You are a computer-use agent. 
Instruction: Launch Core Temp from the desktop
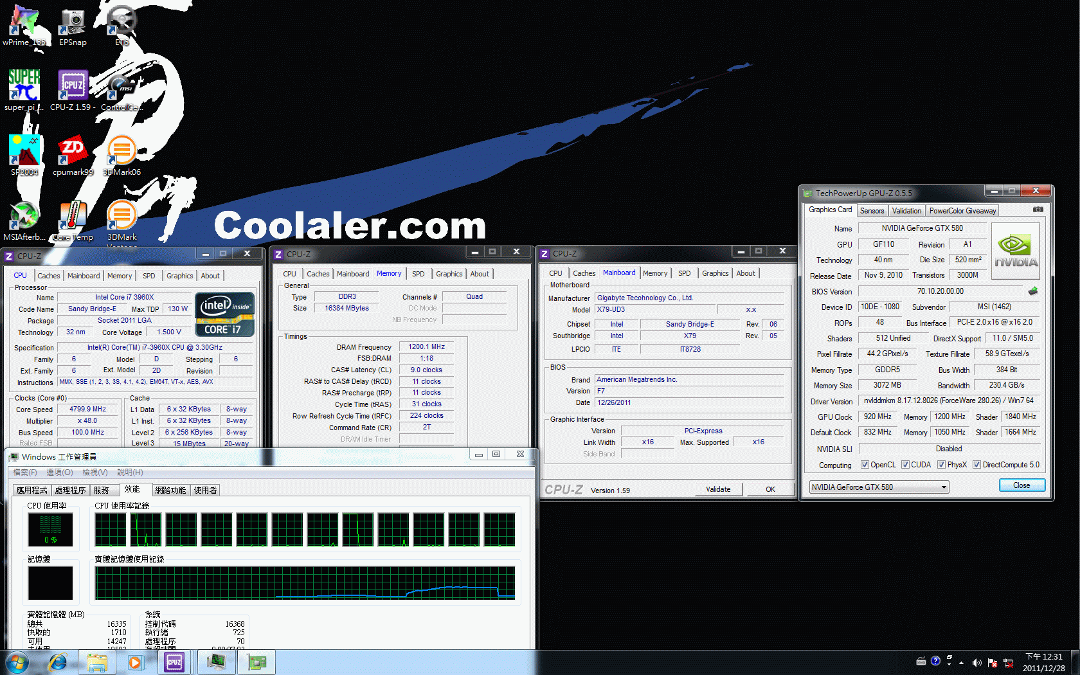click(73, 221)
